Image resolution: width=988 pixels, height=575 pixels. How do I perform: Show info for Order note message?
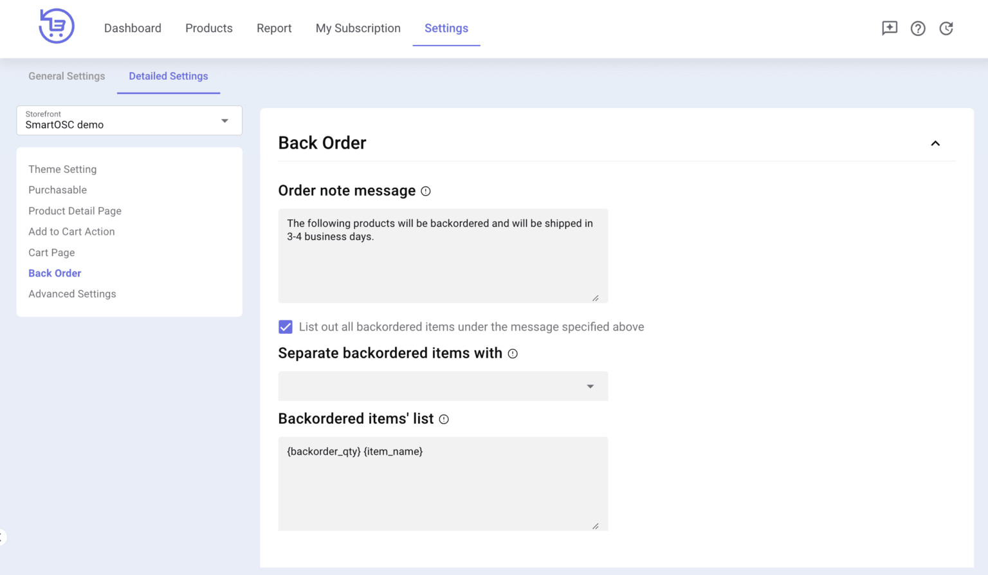tap(426, 191)
